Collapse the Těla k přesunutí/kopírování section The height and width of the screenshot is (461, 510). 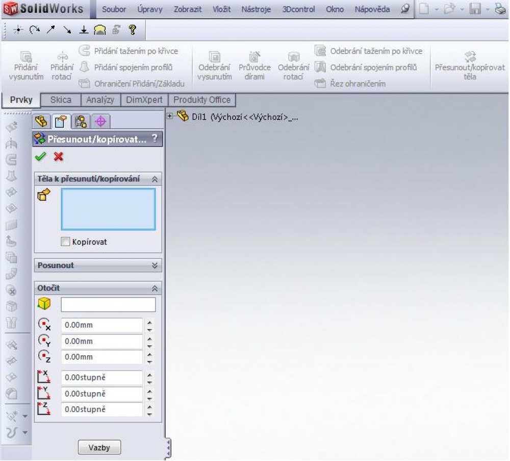pyautogui.click(x=155, y=179)
